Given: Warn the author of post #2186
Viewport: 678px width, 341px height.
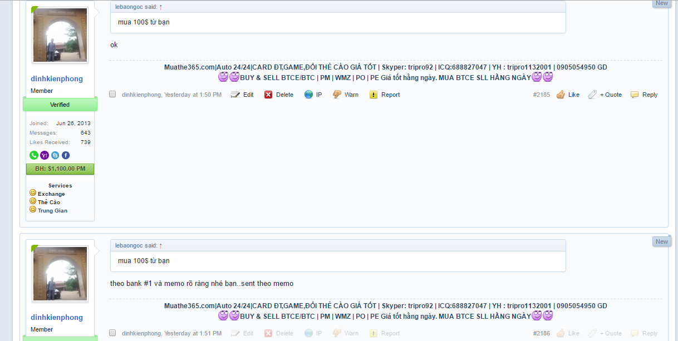Looking at the screenshot, I should tap(346, 333).
